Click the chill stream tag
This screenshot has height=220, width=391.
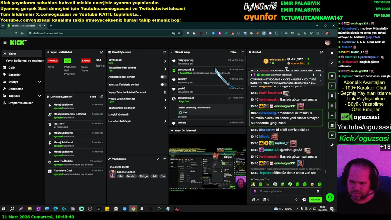(x=154, y=176)
